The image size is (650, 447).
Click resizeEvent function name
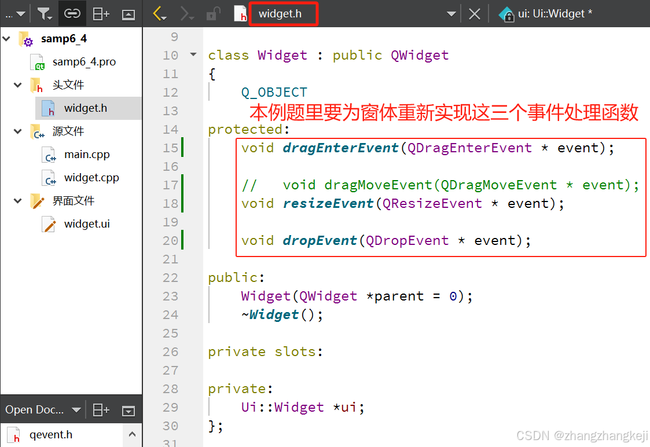pyautogui.click(x=328, y=204)
